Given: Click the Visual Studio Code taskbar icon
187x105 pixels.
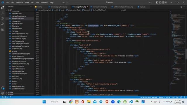Looking at the screenshot, I should click(131, 102).
